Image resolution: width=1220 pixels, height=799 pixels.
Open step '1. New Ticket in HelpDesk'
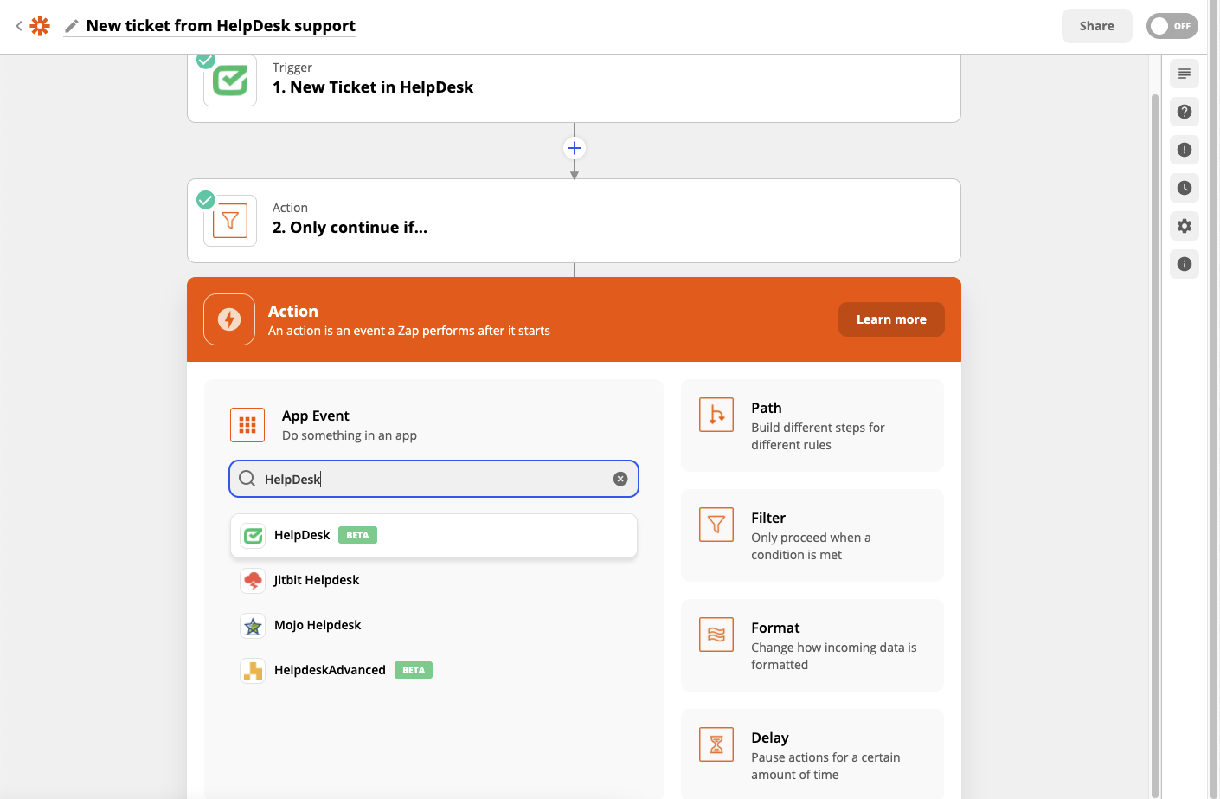click(574, 87)
